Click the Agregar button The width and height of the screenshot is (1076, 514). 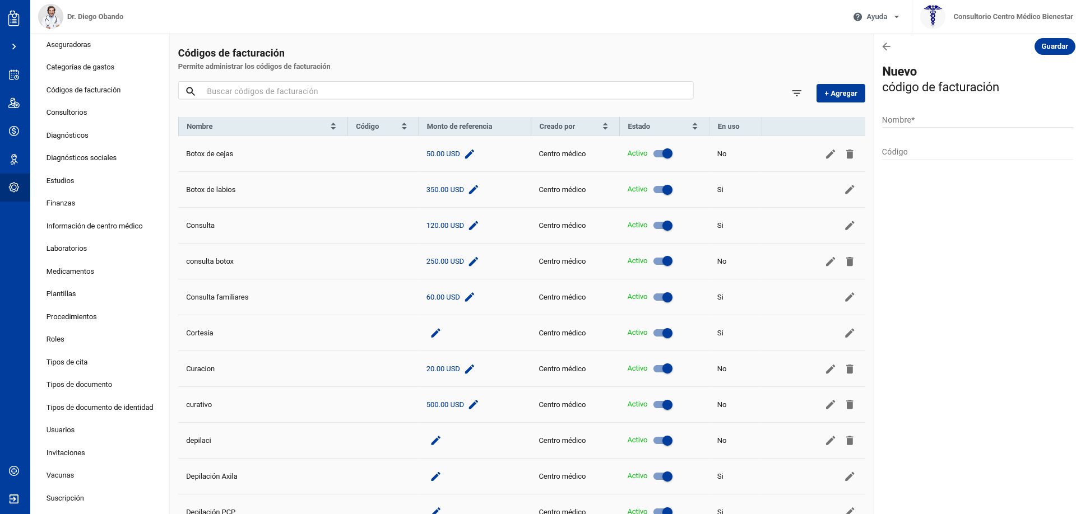(x=840, y=94)
